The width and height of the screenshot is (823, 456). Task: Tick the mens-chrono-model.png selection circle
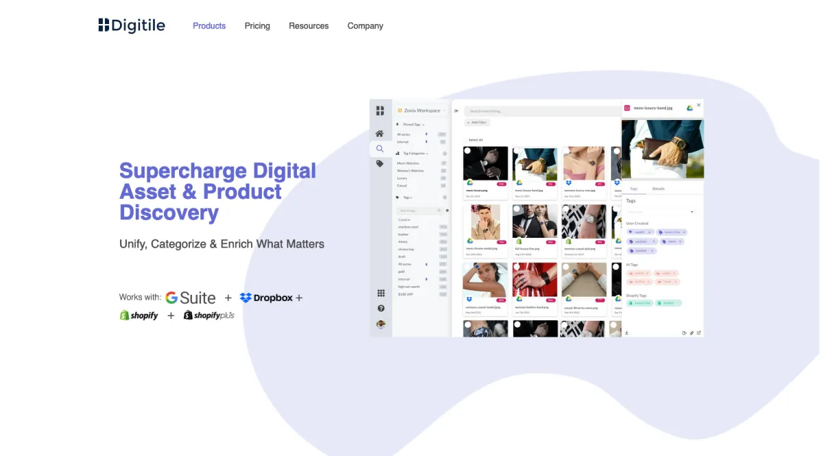tap(467, 208)
